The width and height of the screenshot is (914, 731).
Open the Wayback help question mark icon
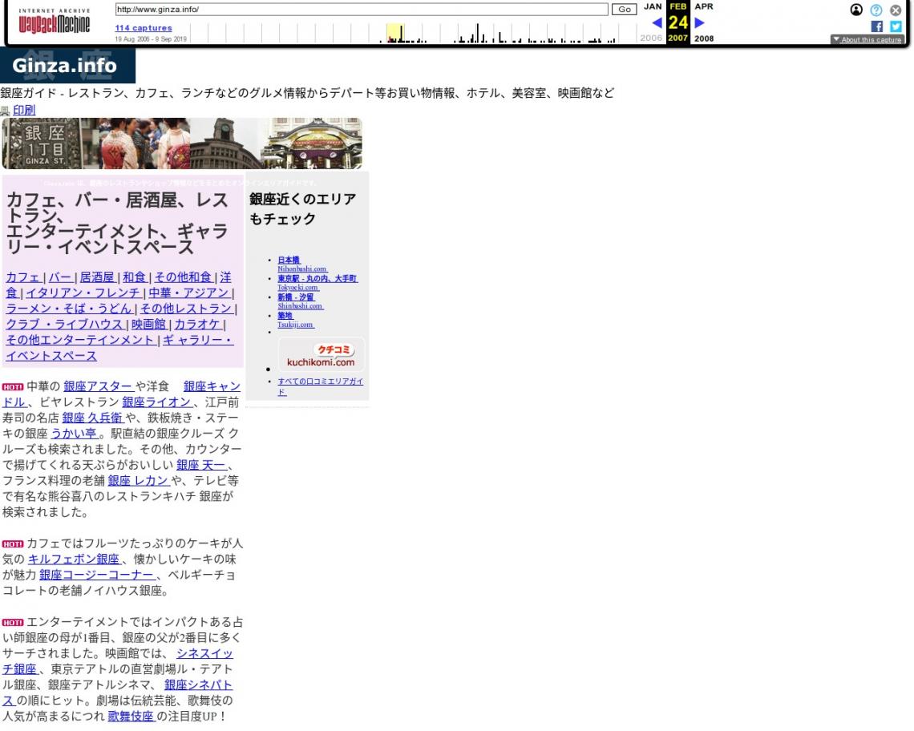[876, 10]
